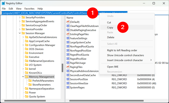The width and height of the screenshot is (169, 103).
Task: Open the Edit menu
Action: pos(11,9)
